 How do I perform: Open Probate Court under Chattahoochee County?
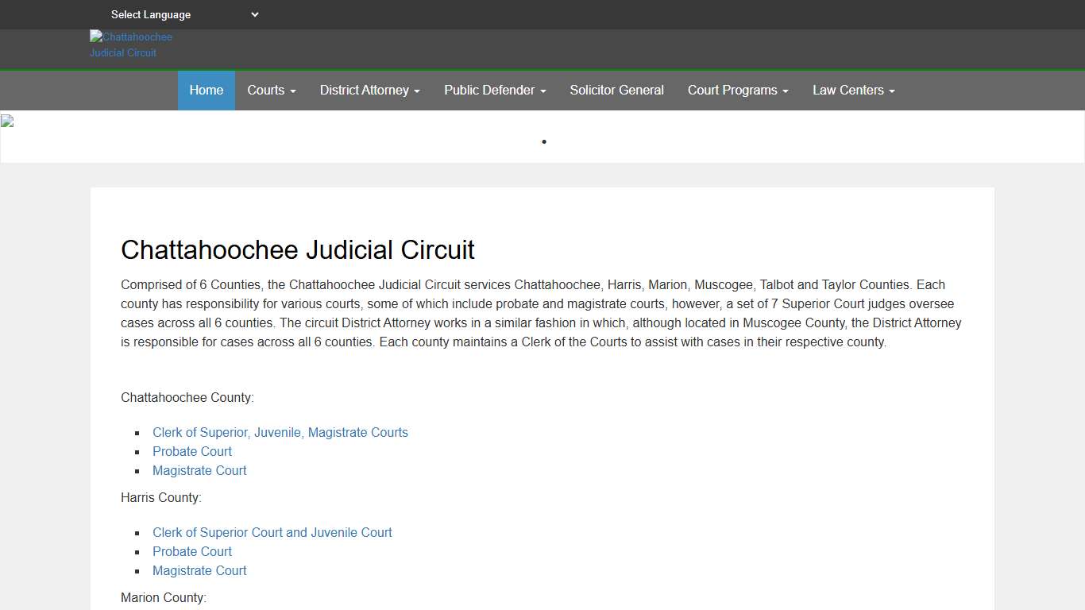[x=191, y=451]
